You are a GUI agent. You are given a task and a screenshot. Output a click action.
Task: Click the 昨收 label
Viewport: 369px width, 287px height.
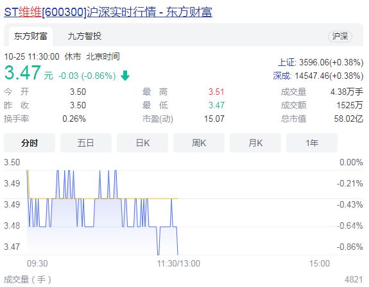tap(17, 105)
